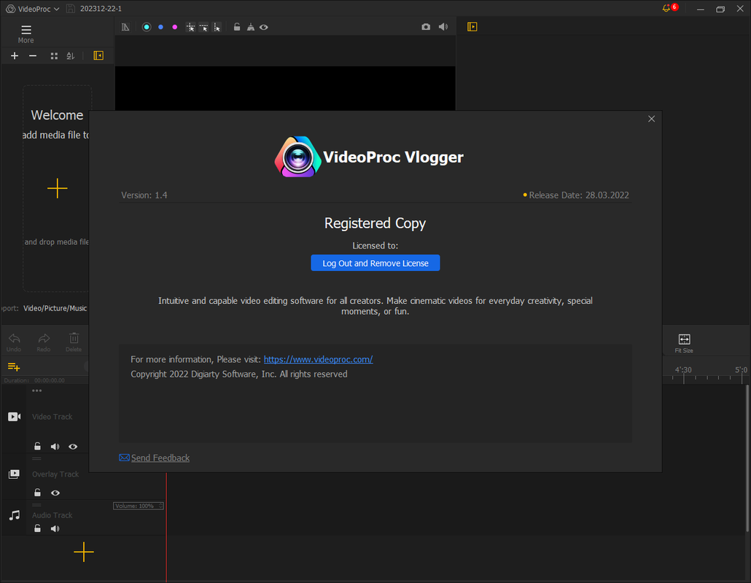751x583 pixels.
Task: Mute the Video Track speaker icon
Action: point(55,447)
